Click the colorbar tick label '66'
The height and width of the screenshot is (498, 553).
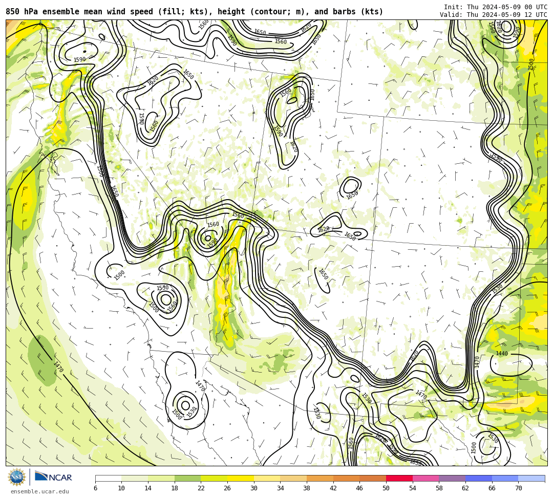pos(492,488)
